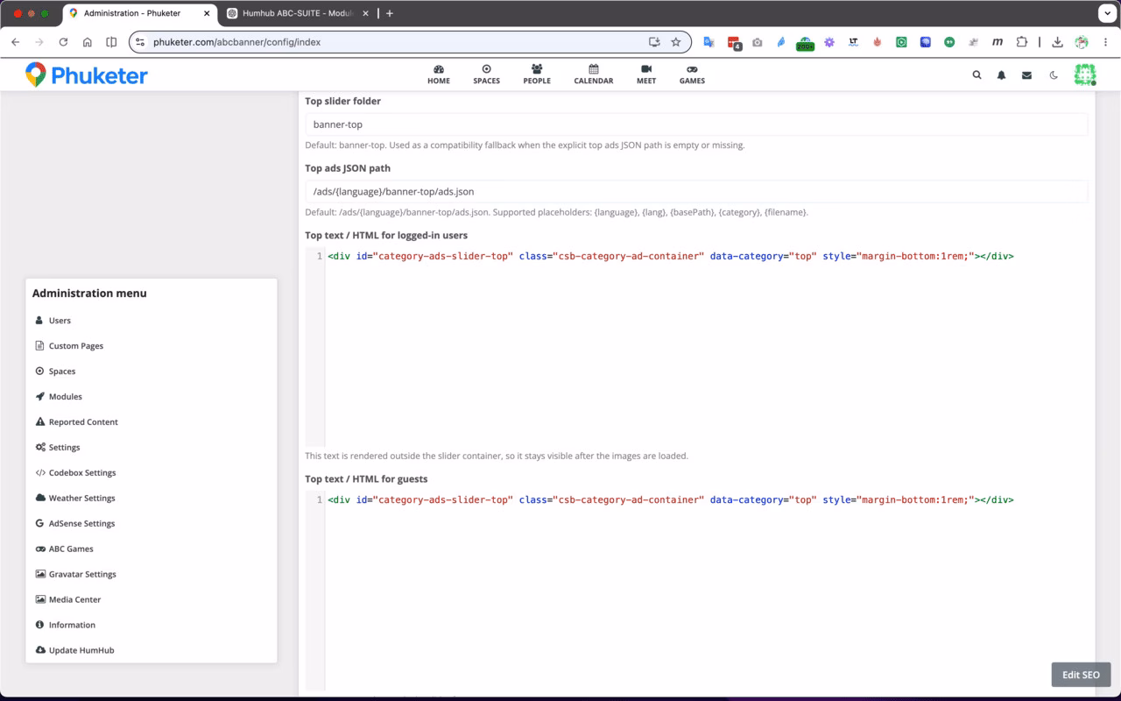
Task: Bookmark this page with the star
Action: (x=676, y=42)
